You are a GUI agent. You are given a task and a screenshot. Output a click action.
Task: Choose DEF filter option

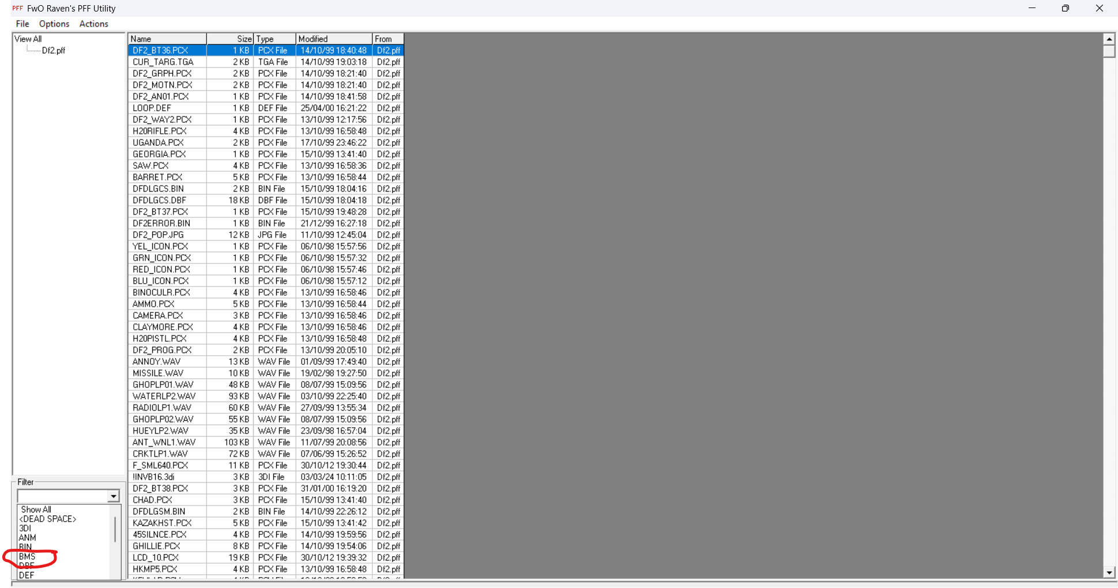point(27,575)
